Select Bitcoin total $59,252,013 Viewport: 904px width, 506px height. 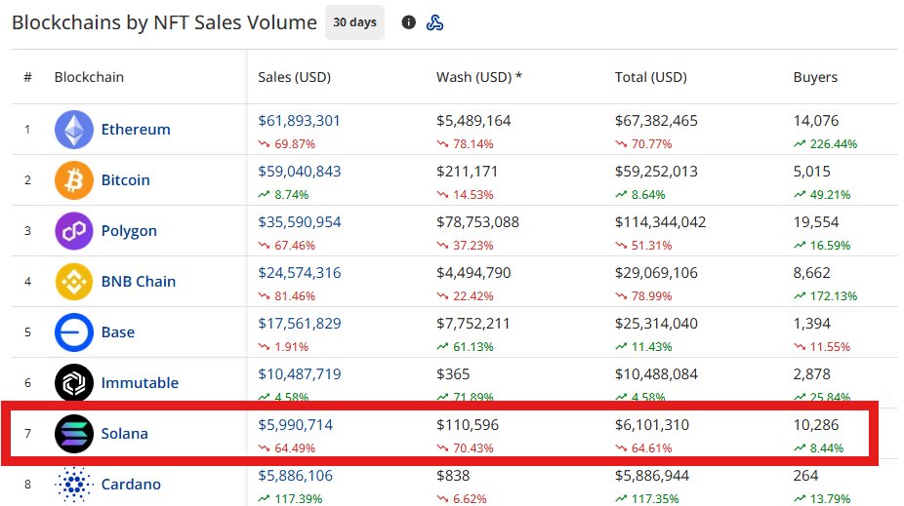point(656,172)
